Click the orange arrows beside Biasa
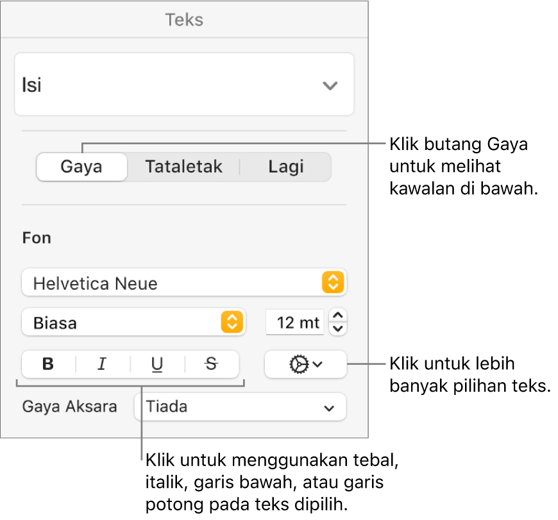Viewport: 558px width, 520px height. 232,322
